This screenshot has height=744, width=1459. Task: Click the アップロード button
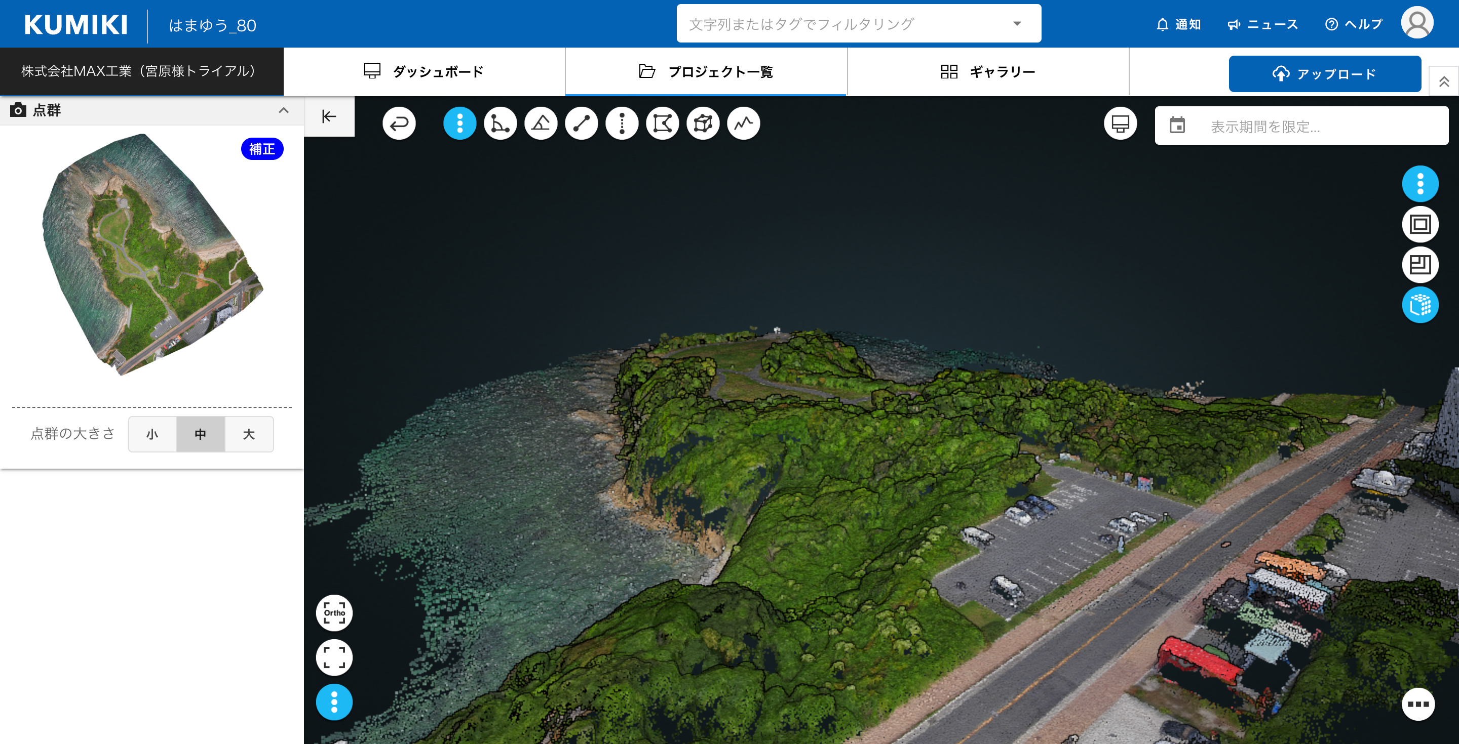[x=1324, y=73]
